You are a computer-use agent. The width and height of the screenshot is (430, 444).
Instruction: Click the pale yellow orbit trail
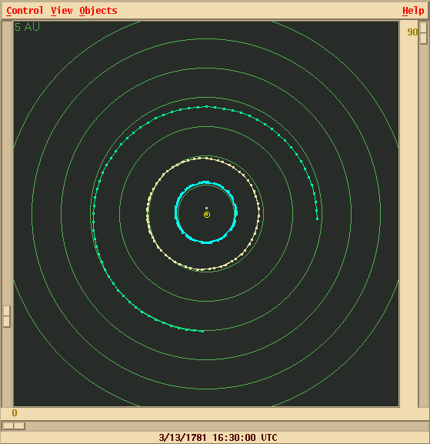[x=147, y=212]
